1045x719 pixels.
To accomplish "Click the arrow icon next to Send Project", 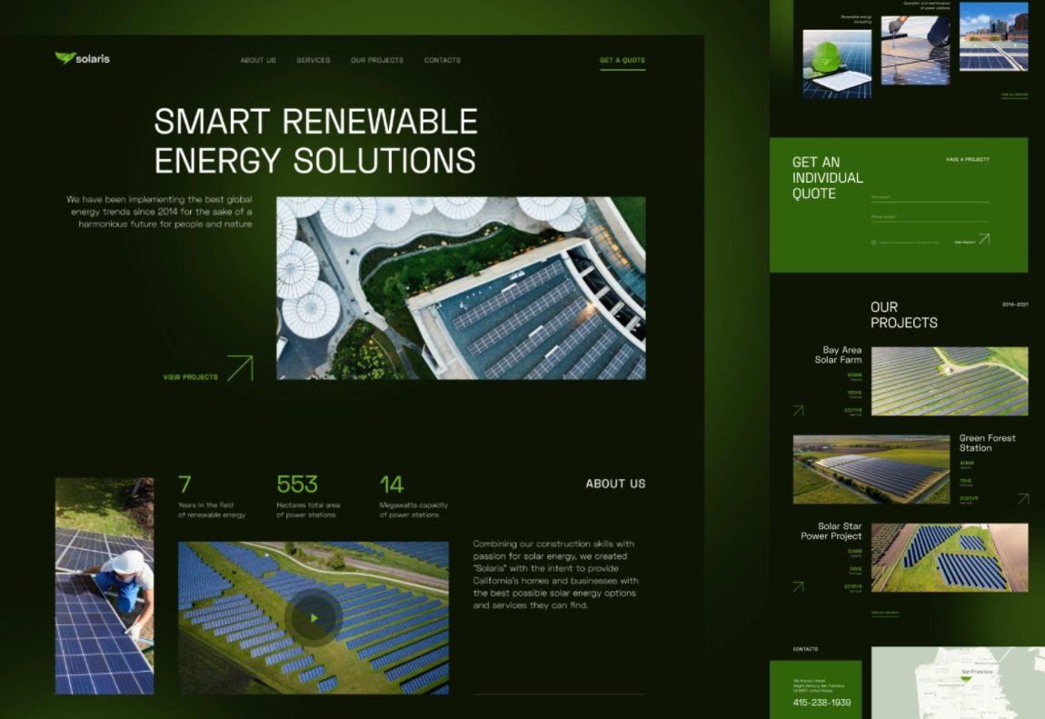I will pos(984,238).
